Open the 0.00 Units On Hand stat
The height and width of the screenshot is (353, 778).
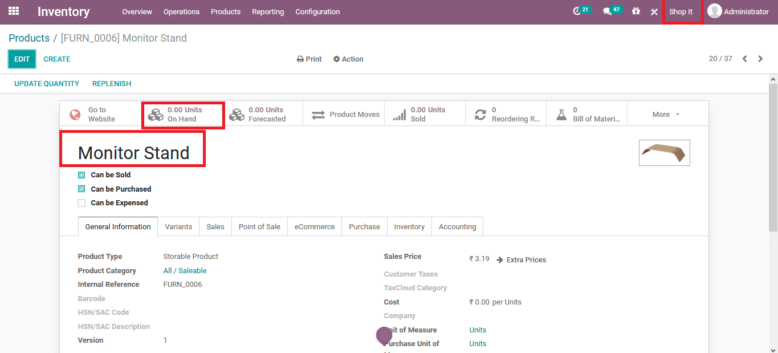click(x=182, y=115)
